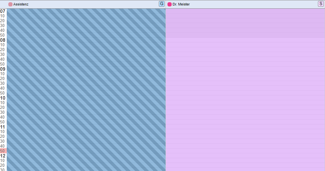
Task: Click the 08:00 slot in Dr. Meister column
Action: (245, 40)
